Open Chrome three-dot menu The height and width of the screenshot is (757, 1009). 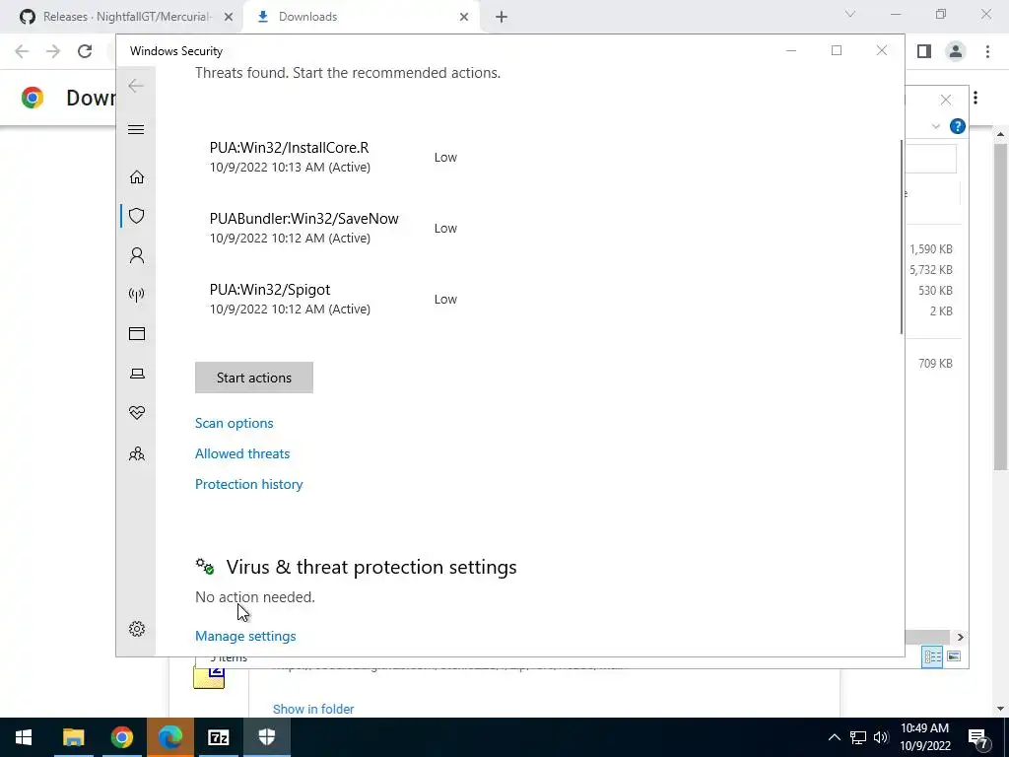[x=987, y=51]
